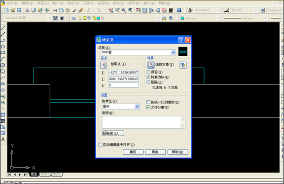Check 在块编辑器中打开 checkbox
The width and height of the screenshot is (284, 184).
(x=100, y=145)
